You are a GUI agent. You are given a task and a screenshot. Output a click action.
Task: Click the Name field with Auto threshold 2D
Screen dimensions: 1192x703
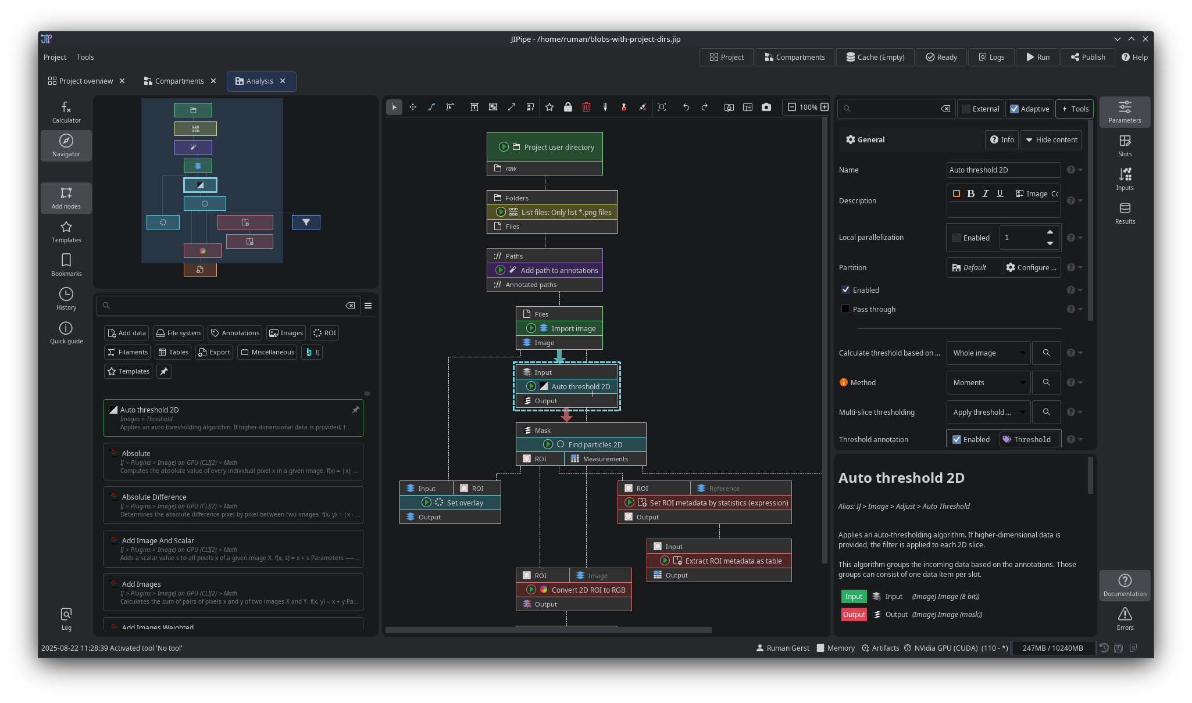1003,170
